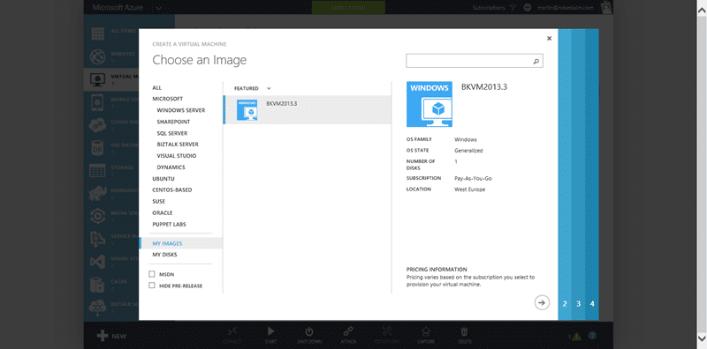Click the Shut Down power icon

tap(308, 331)
